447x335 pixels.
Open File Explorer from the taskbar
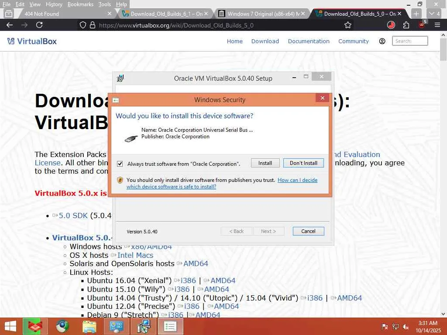[x=89, y=326]
